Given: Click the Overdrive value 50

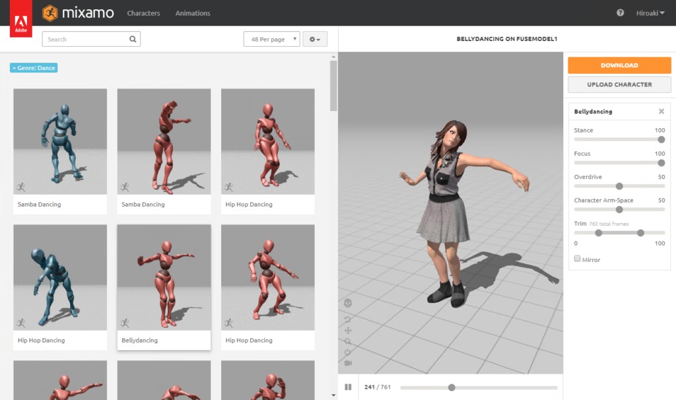Looking at the screenshot, I should coord(661,177).
